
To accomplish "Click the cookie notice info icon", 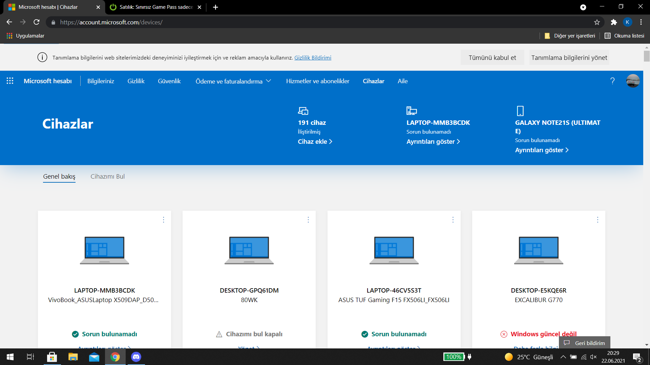I will coord(42,57).
